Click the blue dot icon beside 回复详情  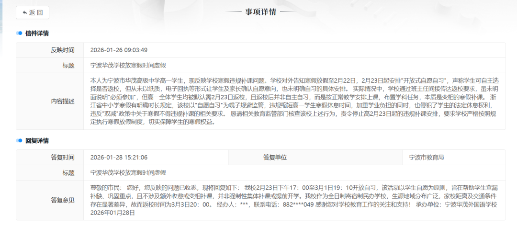coord(19,141)
